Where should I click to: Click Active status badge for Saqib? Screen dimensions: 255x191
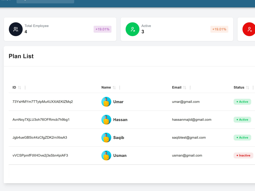[x=242, y=138]
